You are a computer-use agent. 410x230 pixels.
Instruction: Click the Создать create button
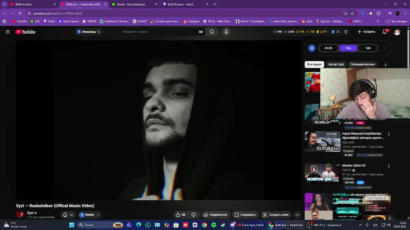click(366, 32)
